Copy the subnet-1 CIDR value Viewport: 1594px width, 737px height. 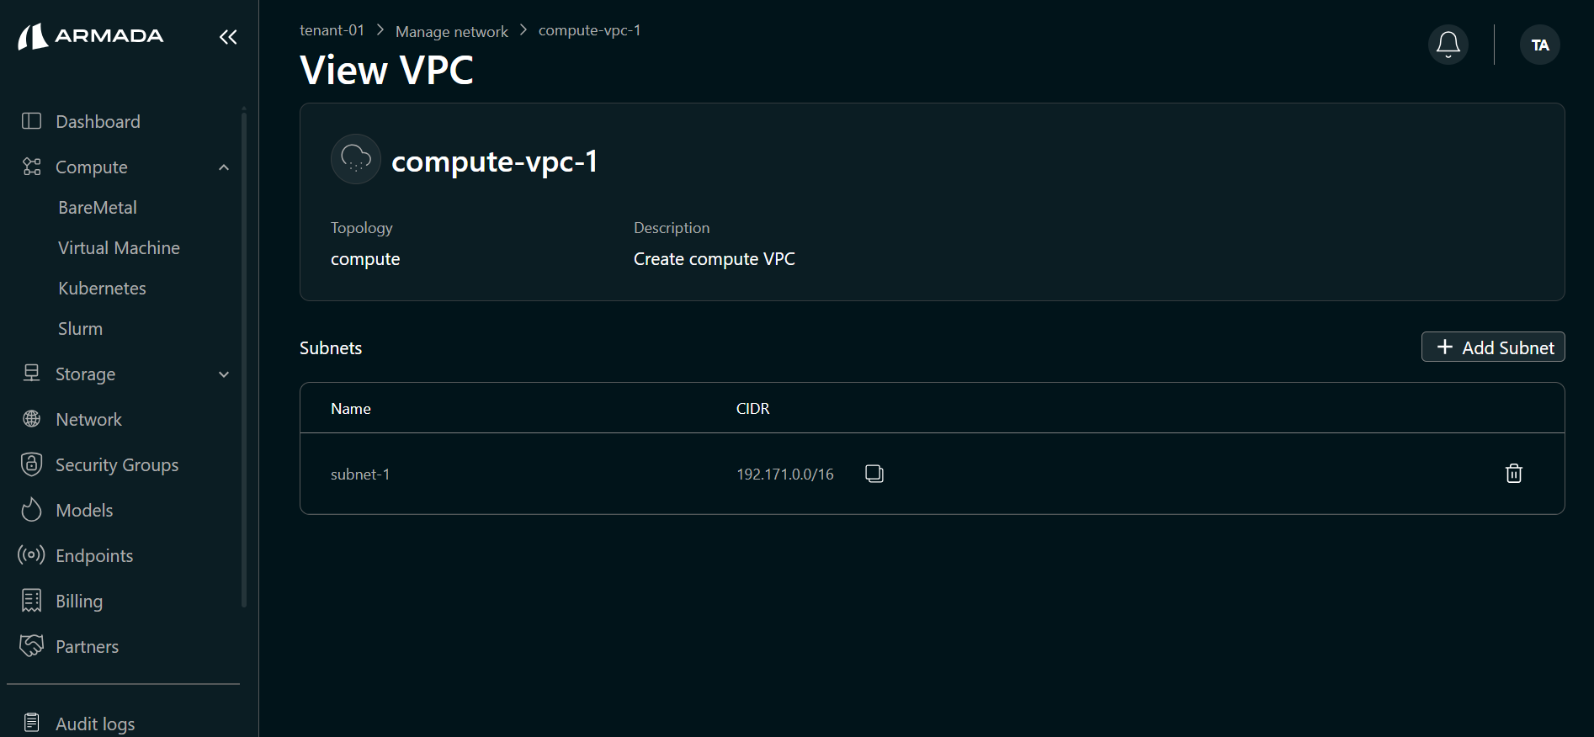(874, 474)
